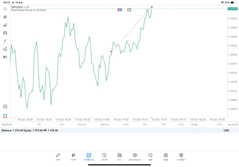The image size is (239, 167).
Task: Switch to the Chart tab in bottom bar
Action: tap(73, 157)
